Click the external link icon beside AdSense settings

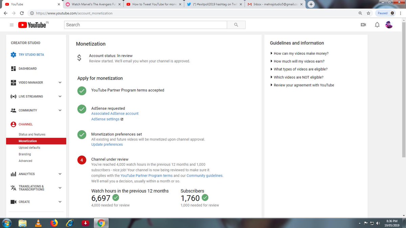coord(122,119)
